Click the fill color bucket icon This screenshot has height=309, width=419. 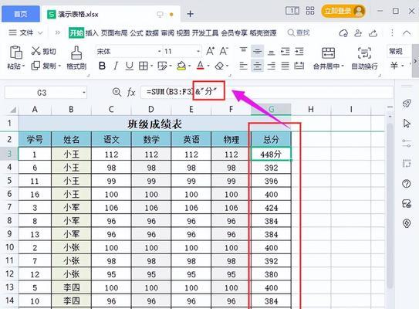tap(181, 66)
